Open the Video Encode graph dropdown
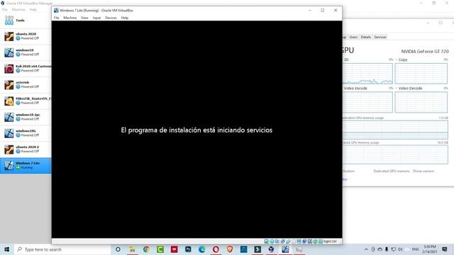 pyautogui.click(x=355, y=88)
